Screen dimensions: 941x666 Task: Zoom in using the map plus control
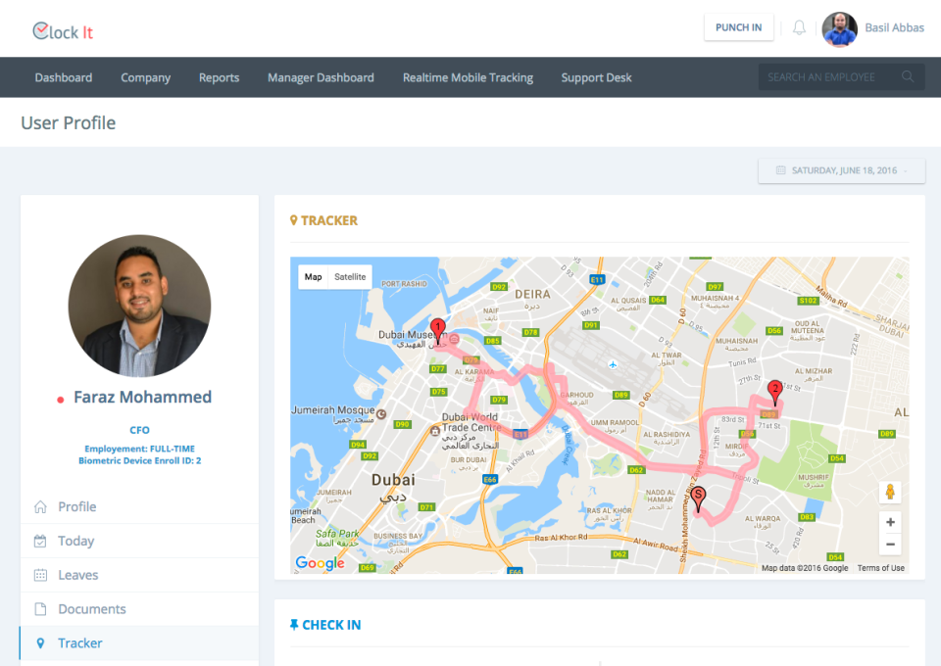(890, 522)
